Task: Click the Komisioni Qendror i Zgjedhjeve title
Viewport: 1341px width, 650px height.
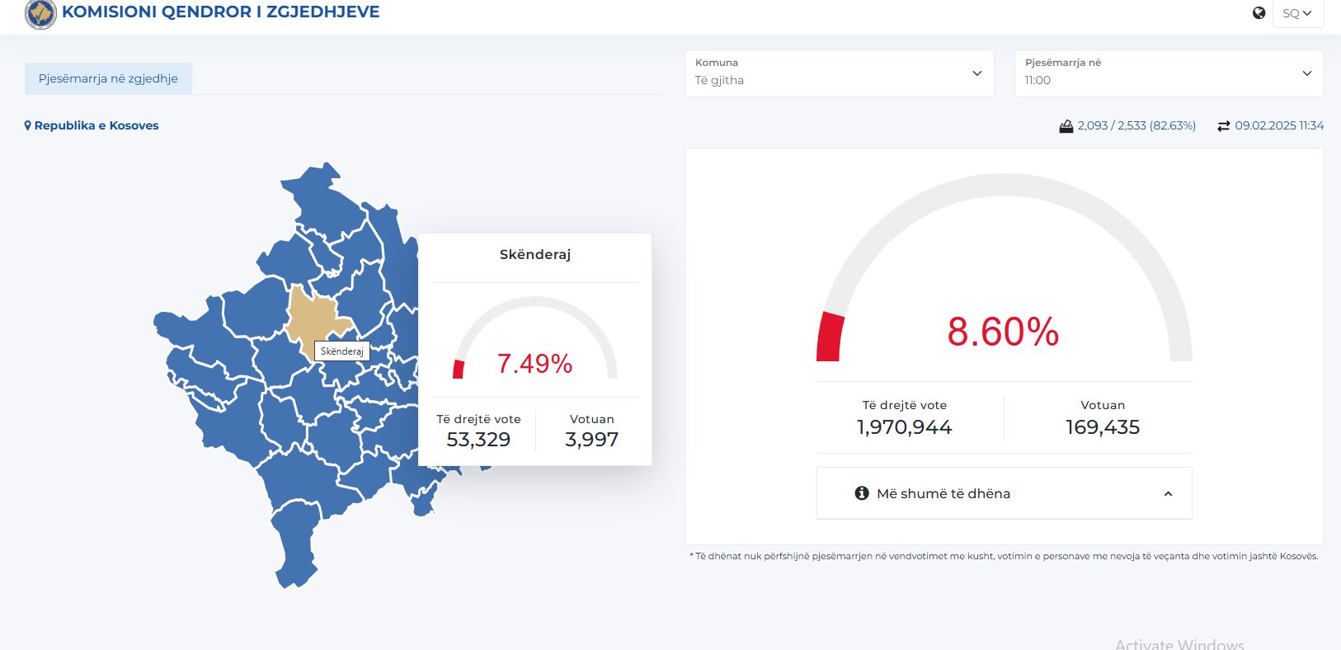Action: (221, 12)
